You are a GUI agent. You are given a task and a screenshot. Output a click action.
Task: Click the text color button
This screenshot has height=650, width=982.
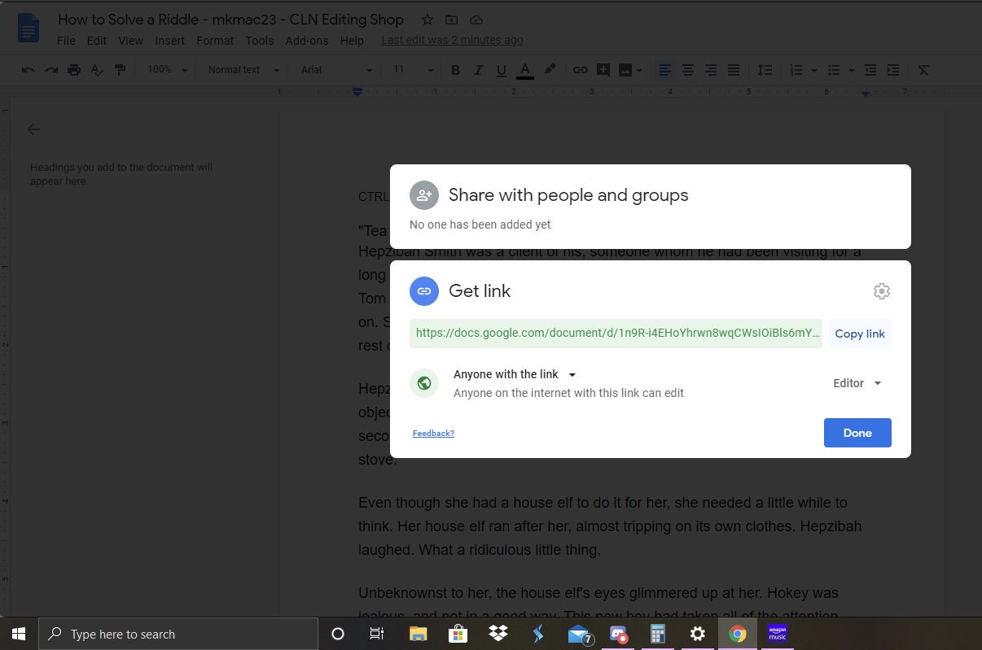[525, 70]
